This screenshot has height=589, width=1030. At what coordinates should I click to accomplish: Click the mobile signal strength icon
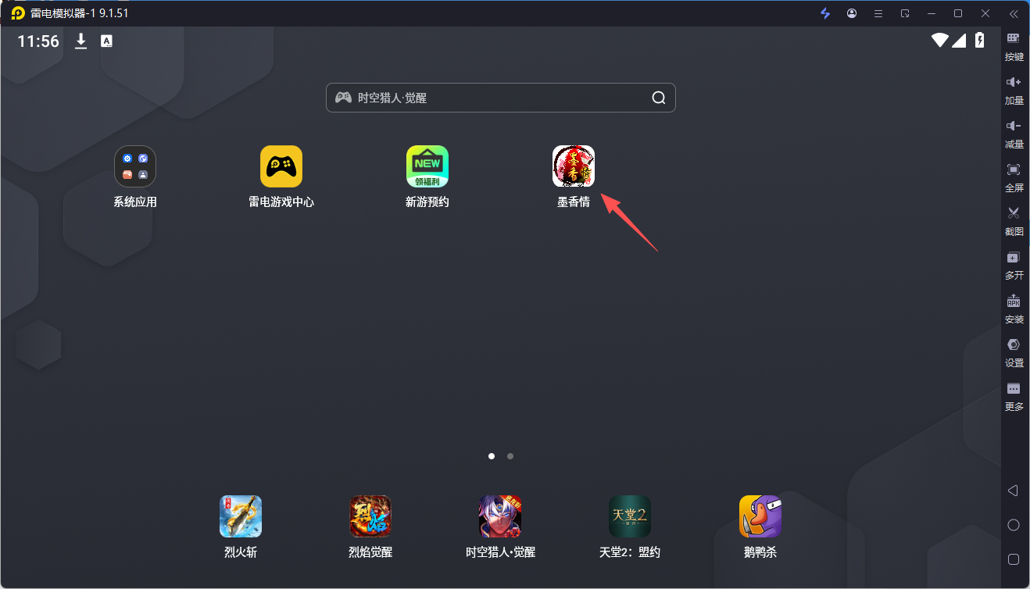pyautogui.click(x=959, y=41)
